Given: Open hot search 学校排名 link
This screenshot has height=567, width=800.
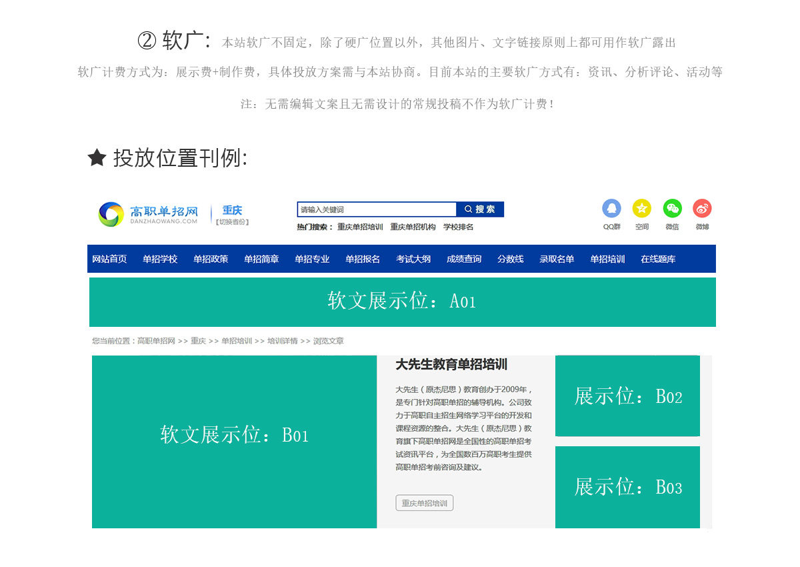Looking at the screenshot, I should [458, 227].
